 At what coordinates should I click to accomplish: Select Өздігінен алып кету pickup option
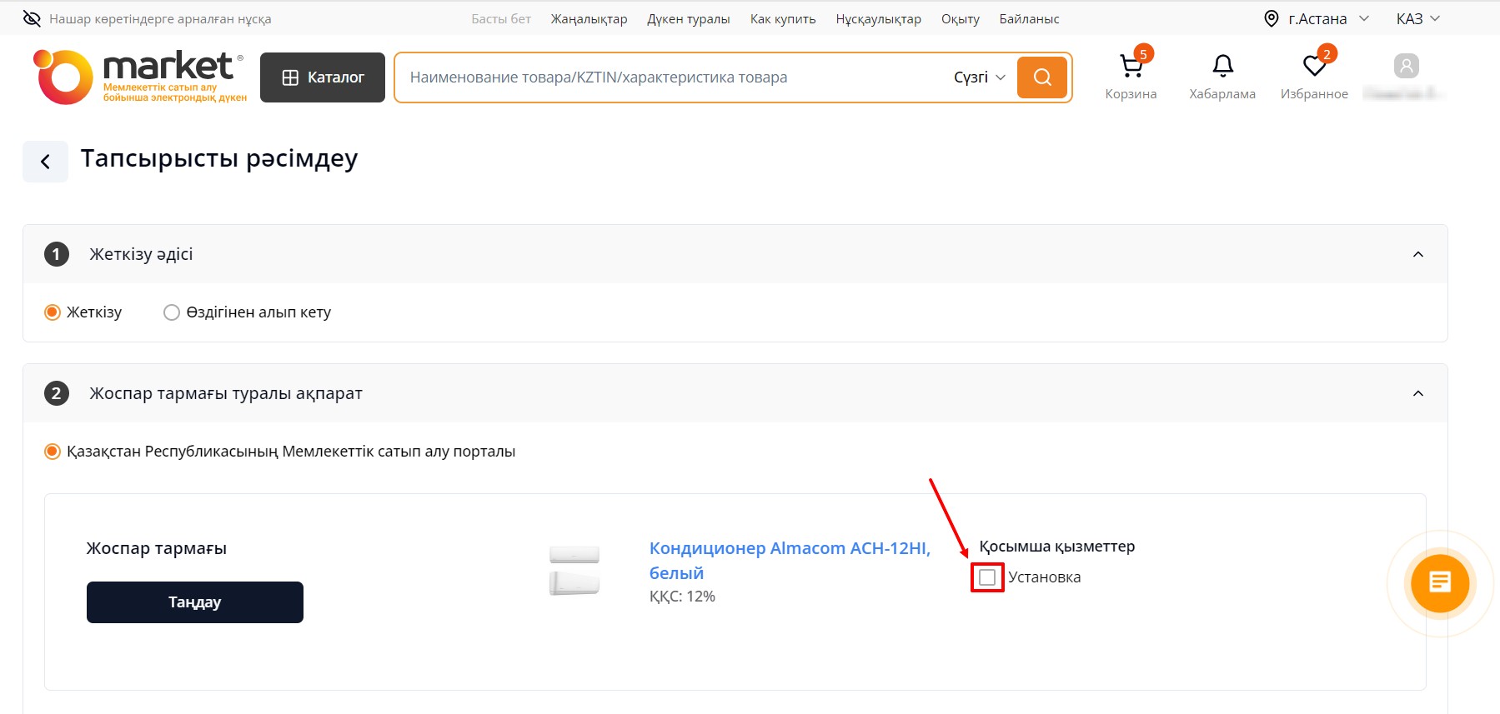click(172, 312)
